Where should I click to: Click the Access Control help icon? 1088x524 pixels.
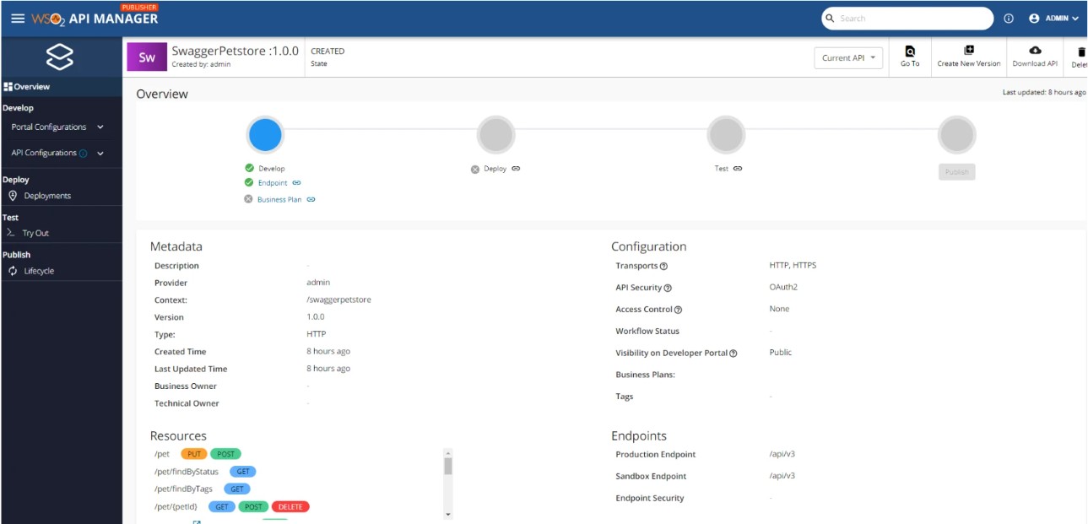click(679, 311)
